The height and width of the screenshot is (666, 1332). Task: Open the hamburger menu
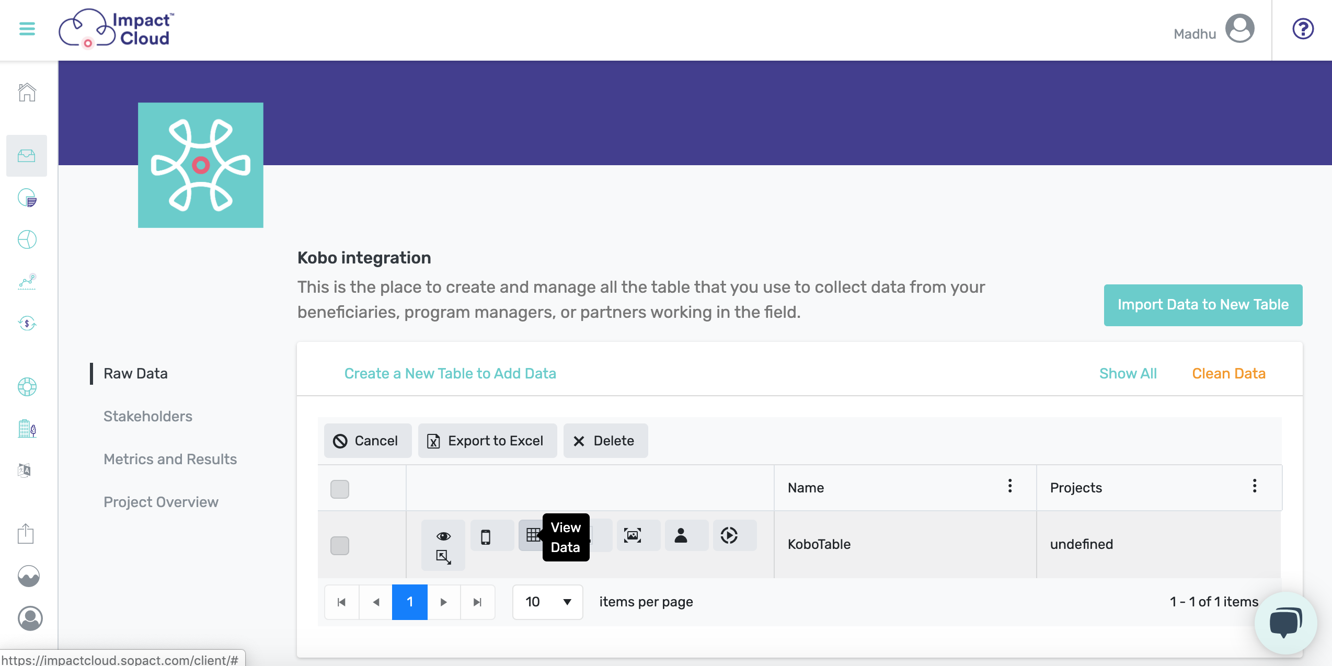27,29
